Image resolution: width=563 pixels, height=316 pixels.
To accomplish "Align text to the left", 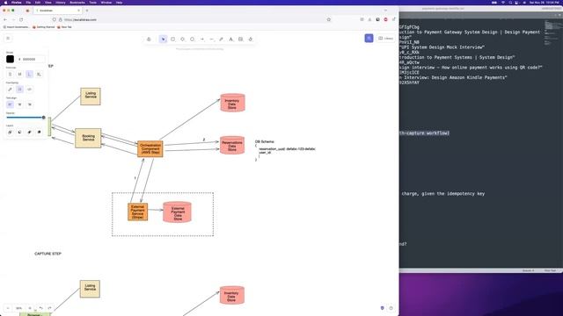I will [x=10, y=104].
